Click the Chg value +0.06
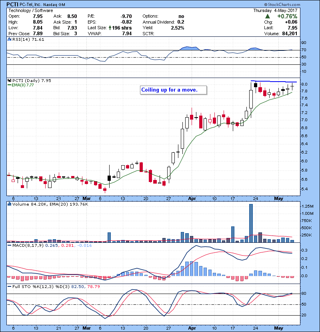 [291, 22]
